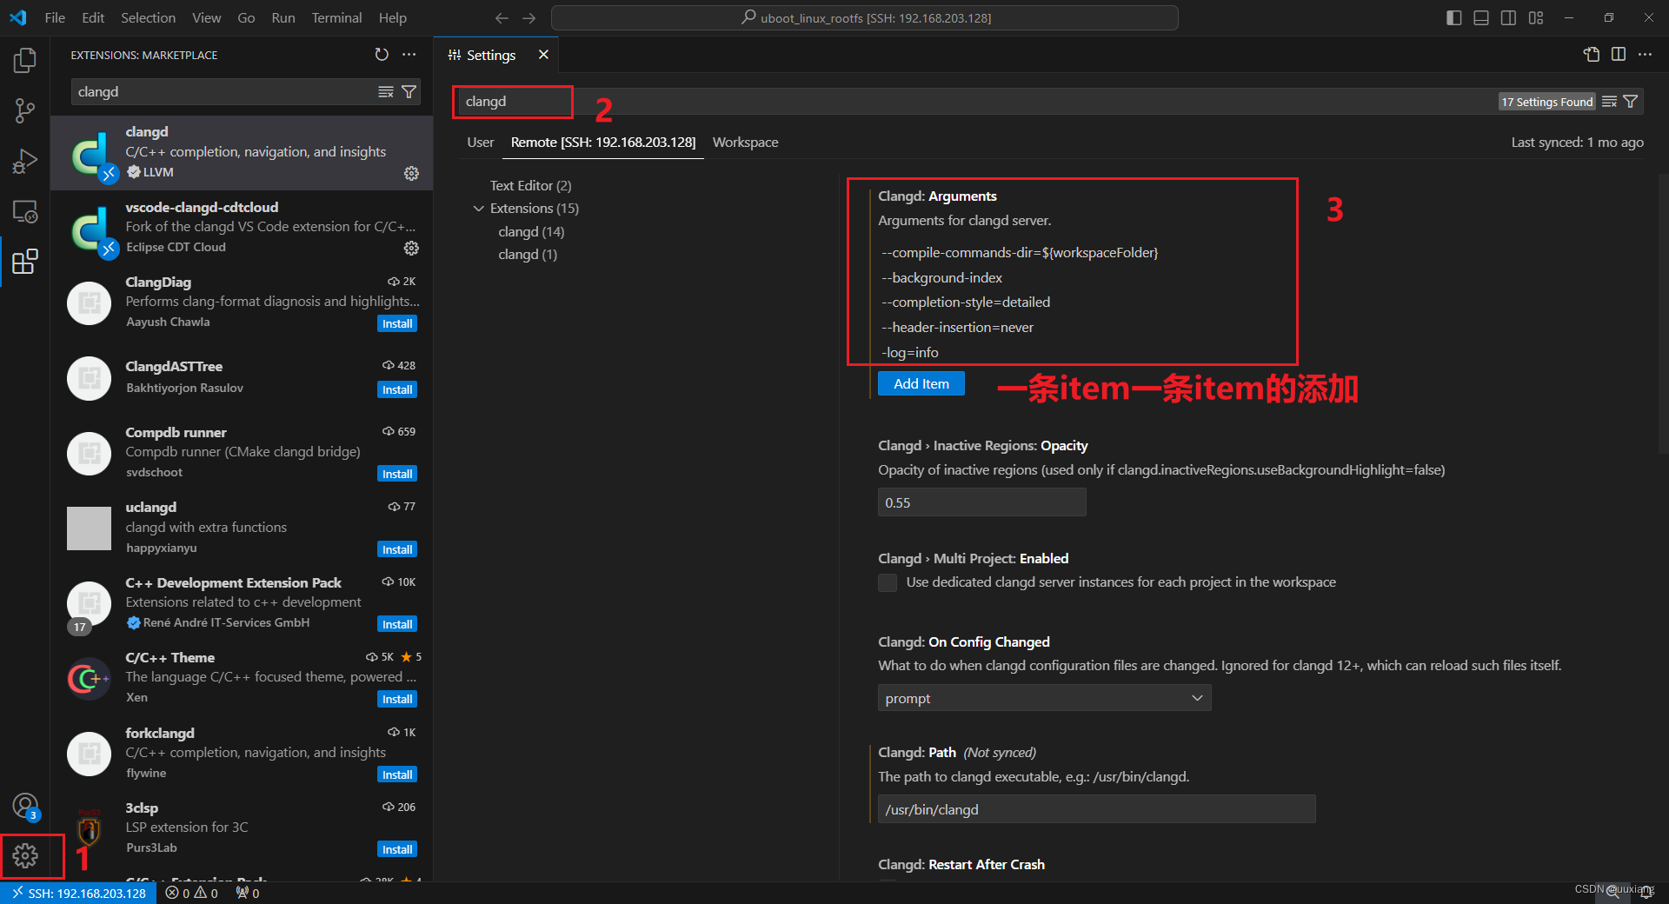
Task: Uncheck dedicated clangd server instances per project
Action: click(x=887, y=582)
